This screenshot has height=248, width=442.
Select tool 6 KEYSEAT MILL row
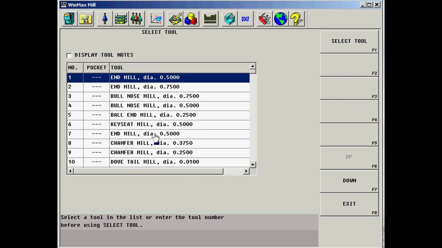point(158,124)
